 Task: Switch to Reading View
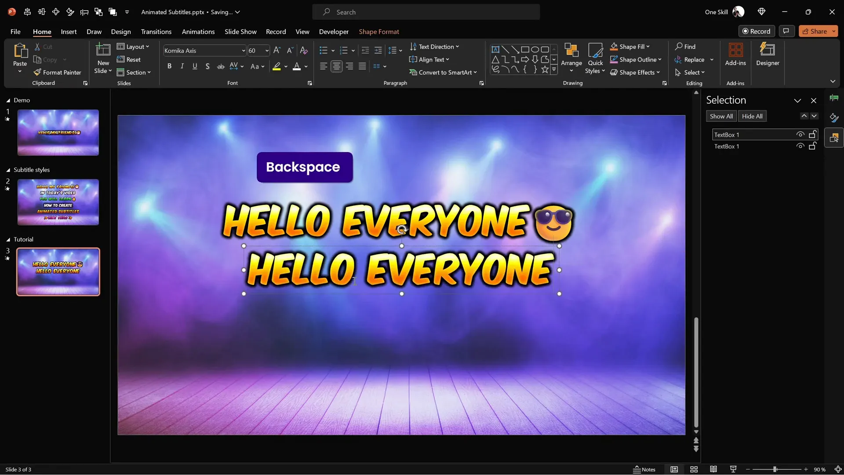(x=713, y=469)
